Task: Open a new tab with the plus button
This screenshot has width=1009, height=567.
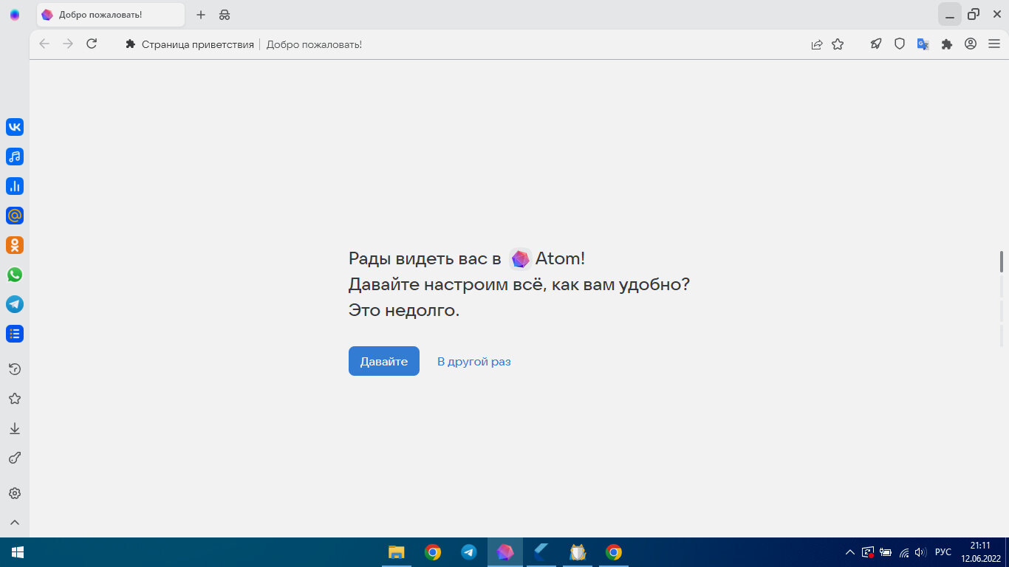Action: 201,15
